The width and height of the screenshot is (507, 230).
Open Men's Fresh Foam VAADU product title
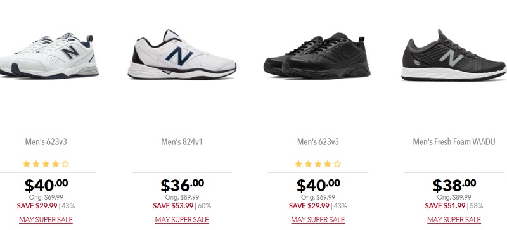pos(454,142)
